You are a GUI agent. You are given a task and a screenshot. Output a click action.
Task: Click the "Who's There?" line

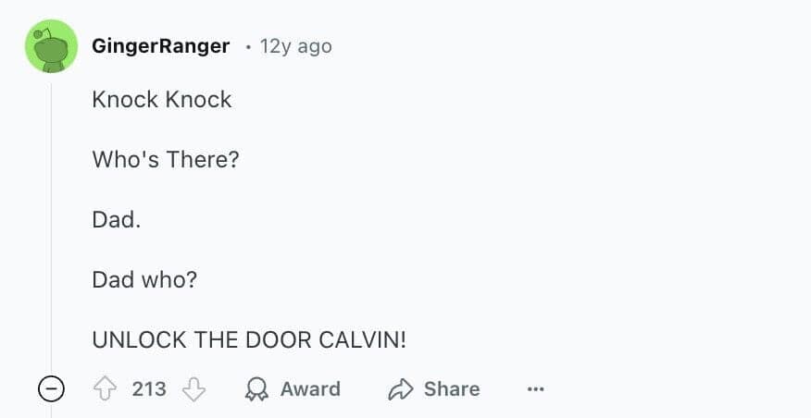pyautogui.click(x=166, y=160)
